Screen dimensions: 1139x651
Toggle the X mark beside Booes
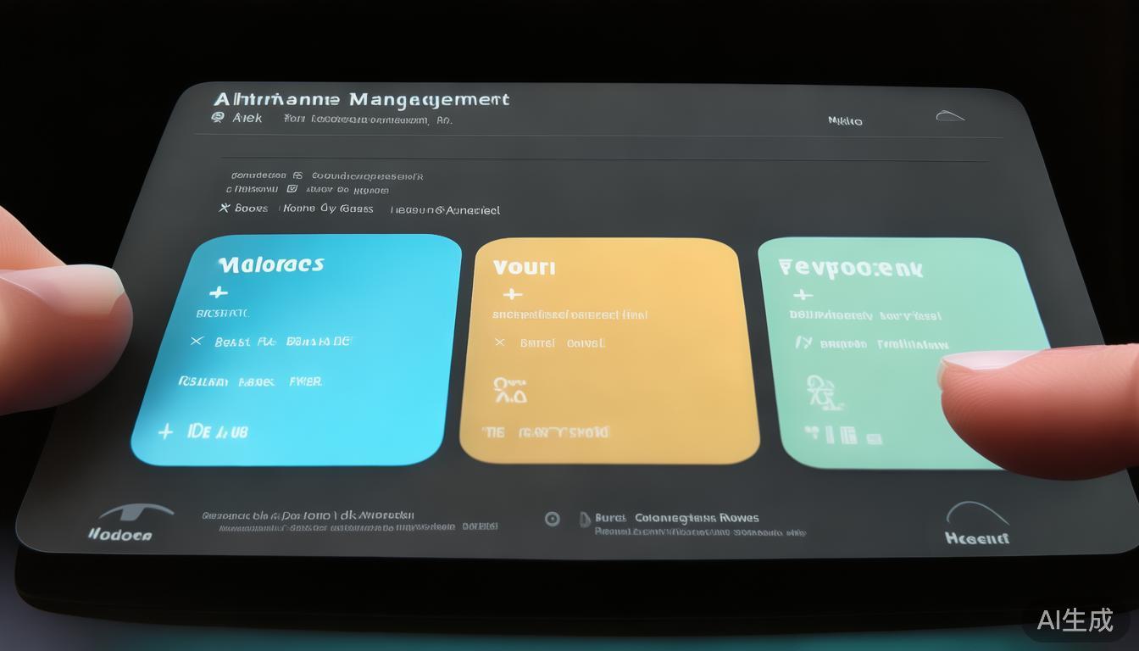[x=225, y=208]
